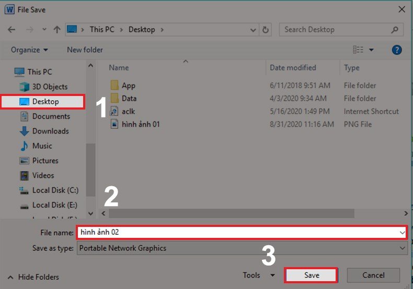This screenshot has height=289, width=413.
Task: Change view layout using the view icon
Action: (358, 50)
